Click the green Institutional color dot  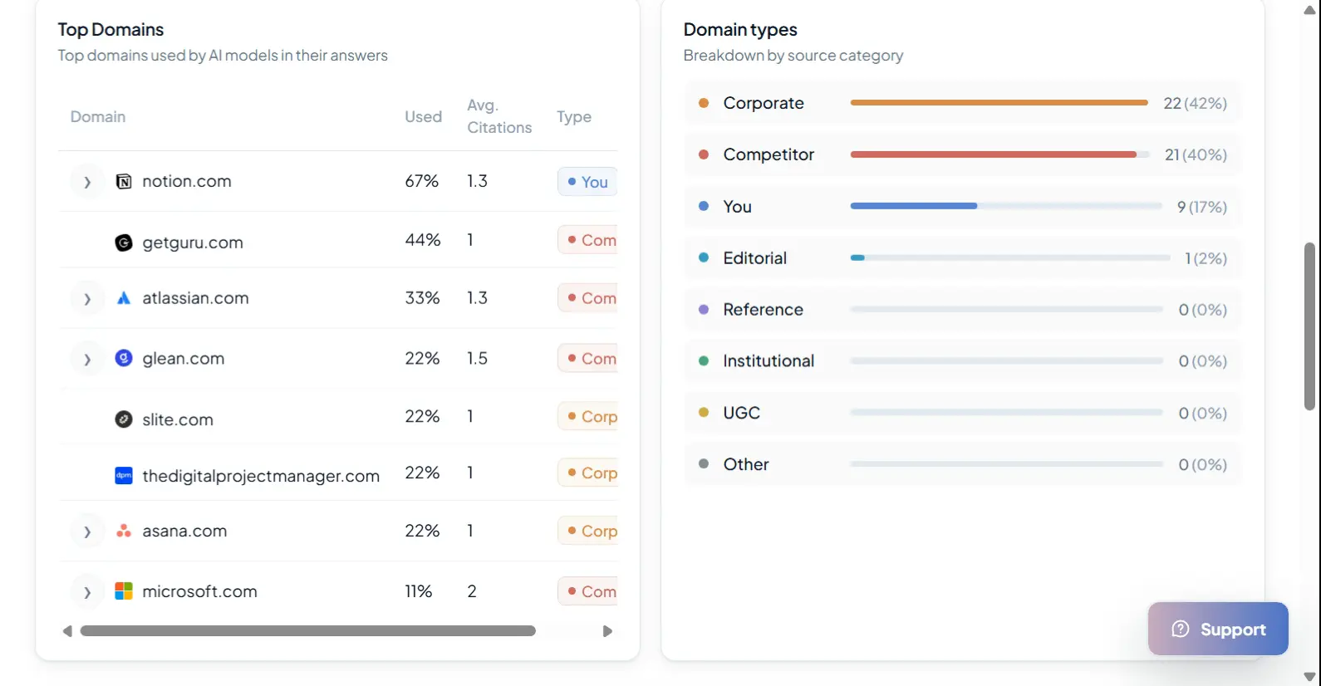pyautogui.click(x=704, y=360)
